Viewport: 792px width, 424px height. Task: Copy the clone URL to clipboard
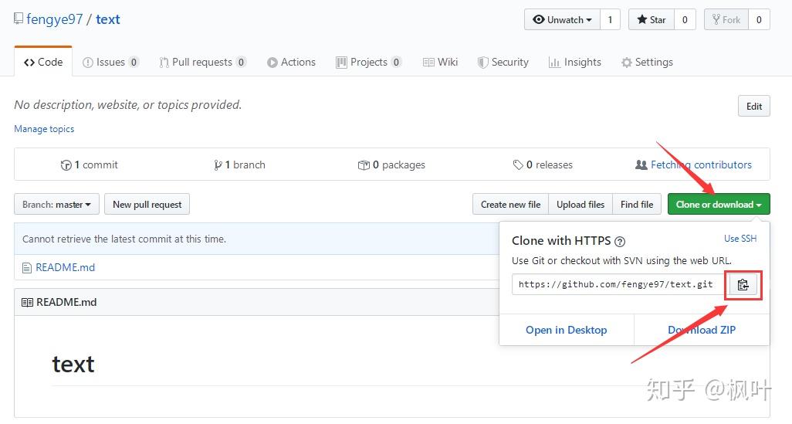coord(743,285)
